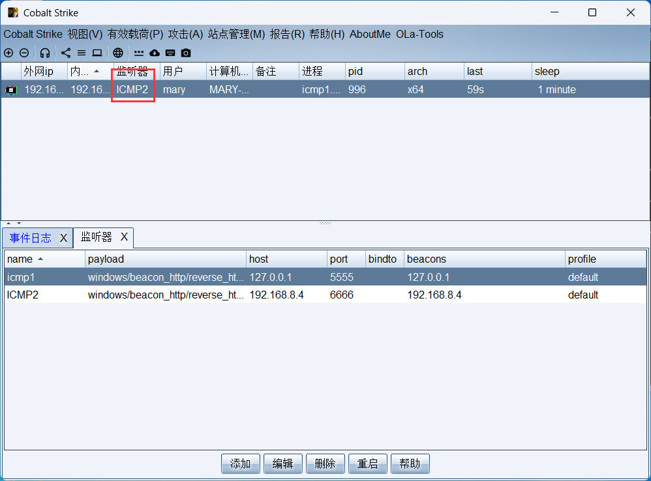Open the 攻击(A) menu
Image resolution: width=651 pixels, height=481 pixels.
point(186,35)
